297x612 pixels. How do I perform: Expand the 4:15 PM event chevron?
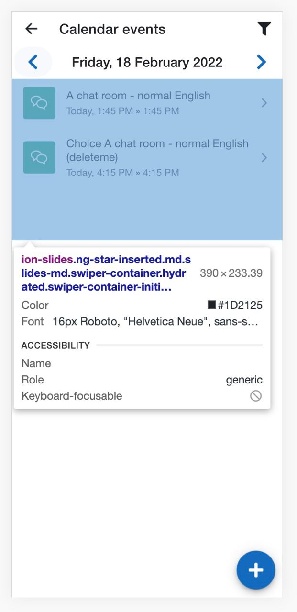(x=264, y=157)
